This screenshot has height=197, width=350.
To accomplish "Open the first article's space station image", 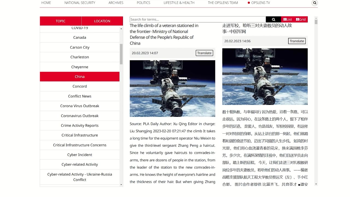I will (x=173, y=89).
